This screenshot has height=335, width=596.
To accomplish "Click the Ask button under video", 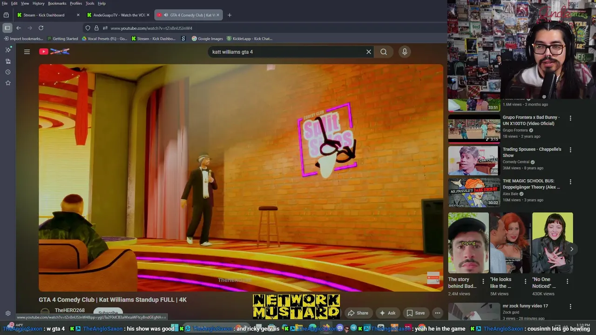I will coord(387,313).
